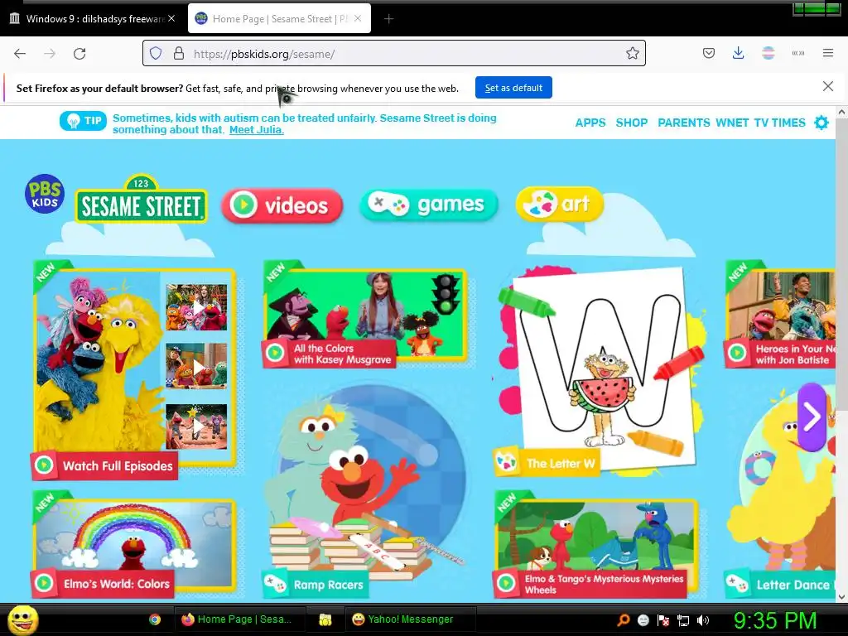Open the PBS Kids settings gear
The height and width of the screenshot is (636, 848).
(821, 123)
